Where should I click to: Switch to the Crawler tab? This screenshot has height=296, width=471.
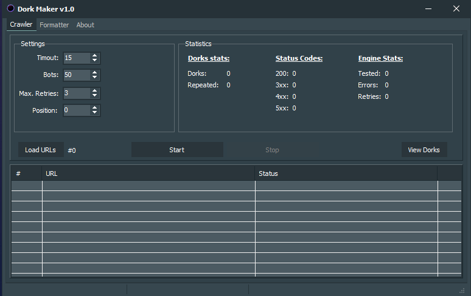(x=21, y=24)
